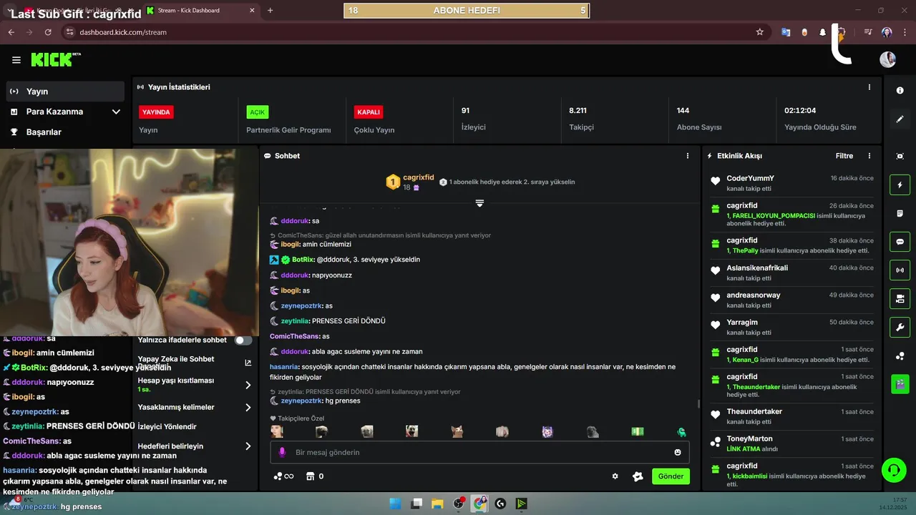Click zeytinlia username in chat
Screen dimensions: 916x515
tap(294, 321)
